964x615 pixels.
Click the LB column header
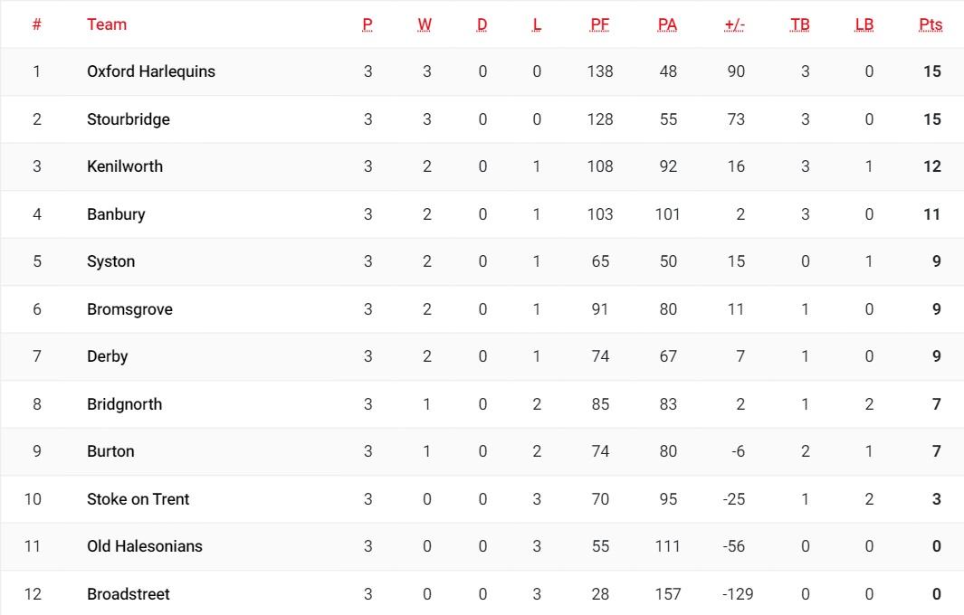click(x=864, y=25)
